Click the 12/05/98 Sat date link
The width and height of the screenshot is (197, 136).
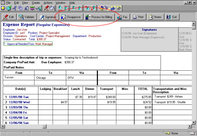pyautogui.click(x=18, y=117)
